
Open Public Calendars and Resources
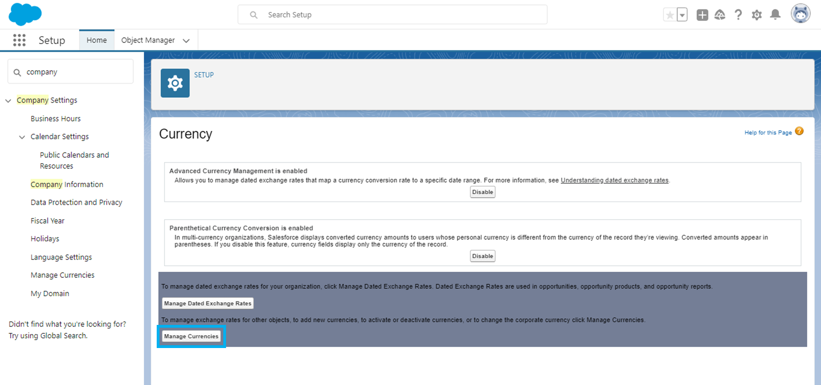point(74,160)
